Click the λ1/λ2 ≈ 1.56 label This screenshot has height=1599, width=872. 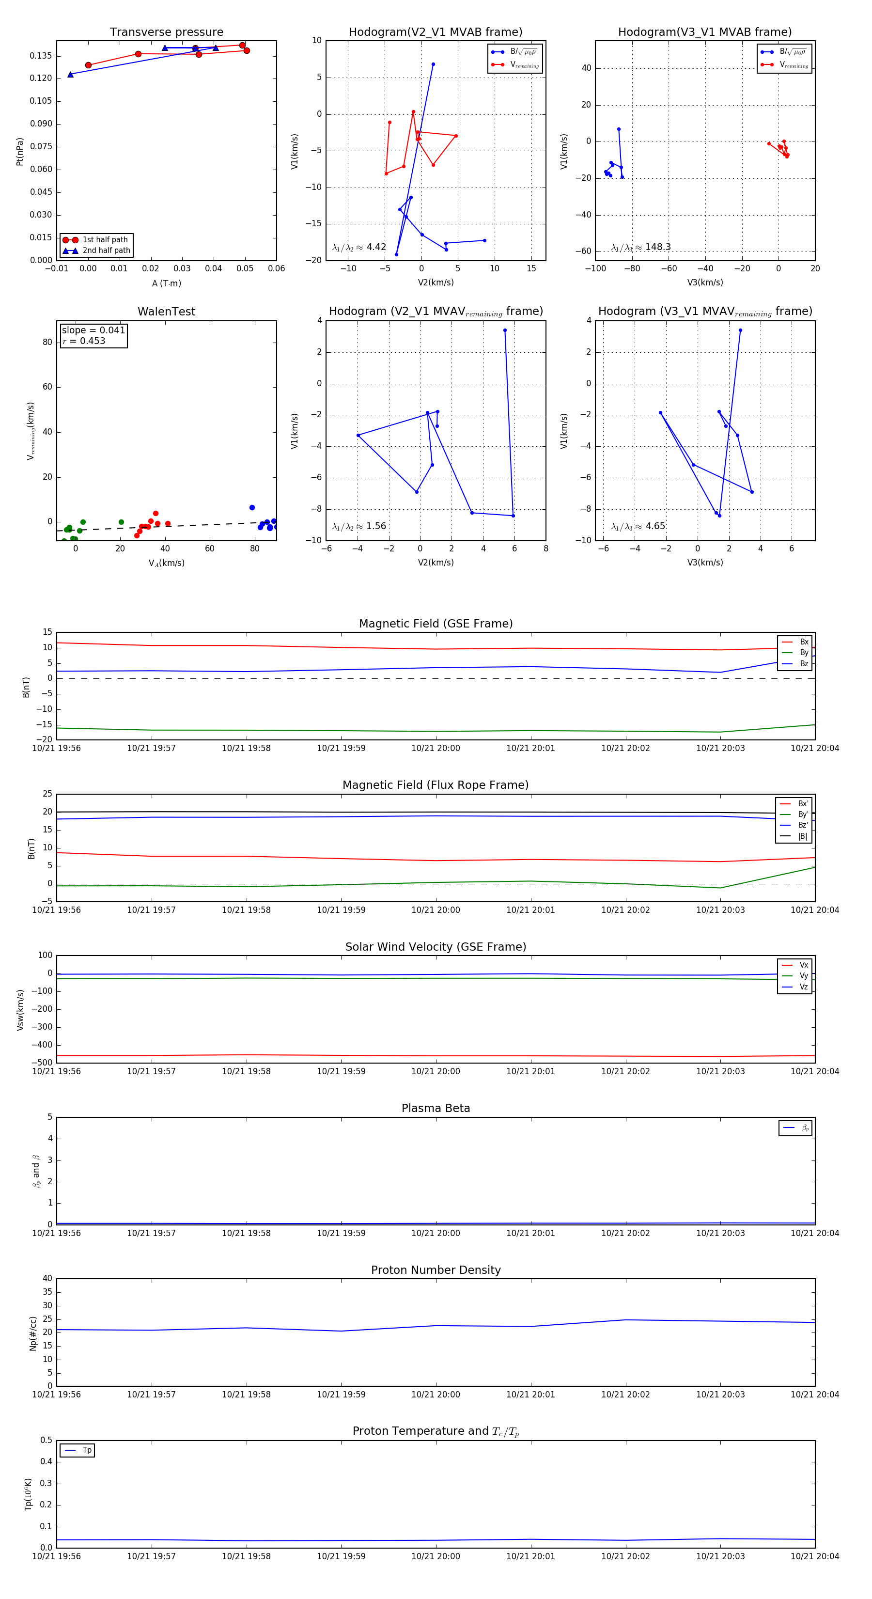point(358,526)
